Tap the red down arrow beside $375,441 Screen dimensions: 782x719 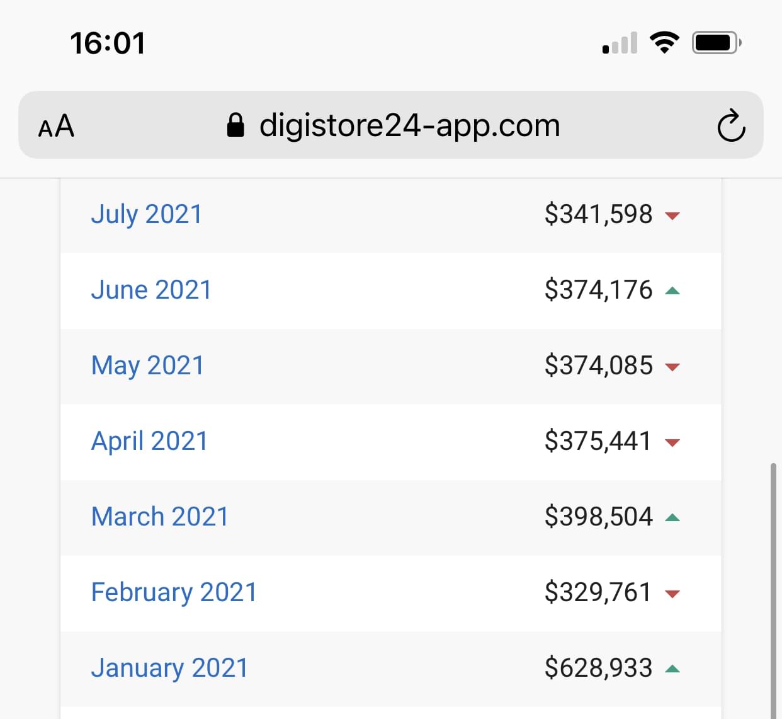tap(672, 442)
